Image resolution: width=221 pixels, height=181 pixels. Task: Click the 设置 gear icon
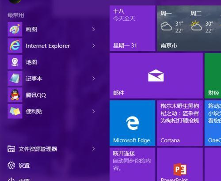click(11, 165)
